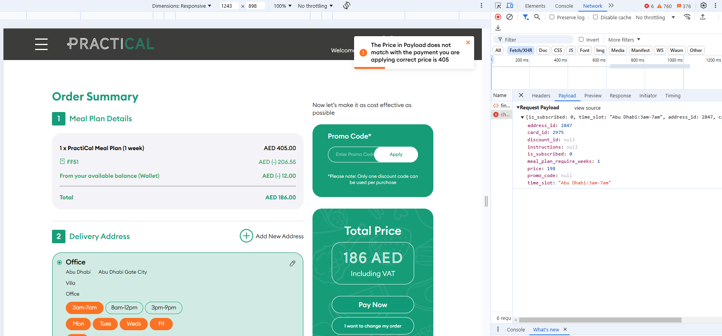The height and width of the screenshot is (336, 722).
Task: Open the network search magnifier icon
Action: click(x=537, y=17)
